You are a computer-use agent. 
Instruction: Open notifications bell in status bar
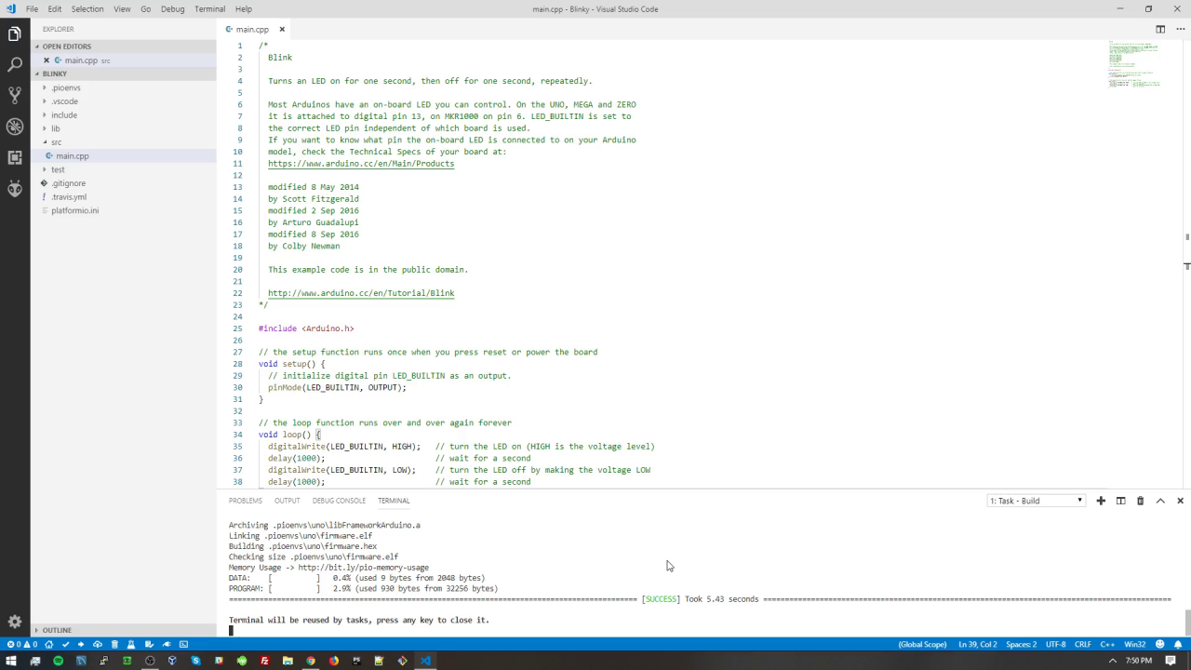pyautogui.click(x=1178, y=644)
